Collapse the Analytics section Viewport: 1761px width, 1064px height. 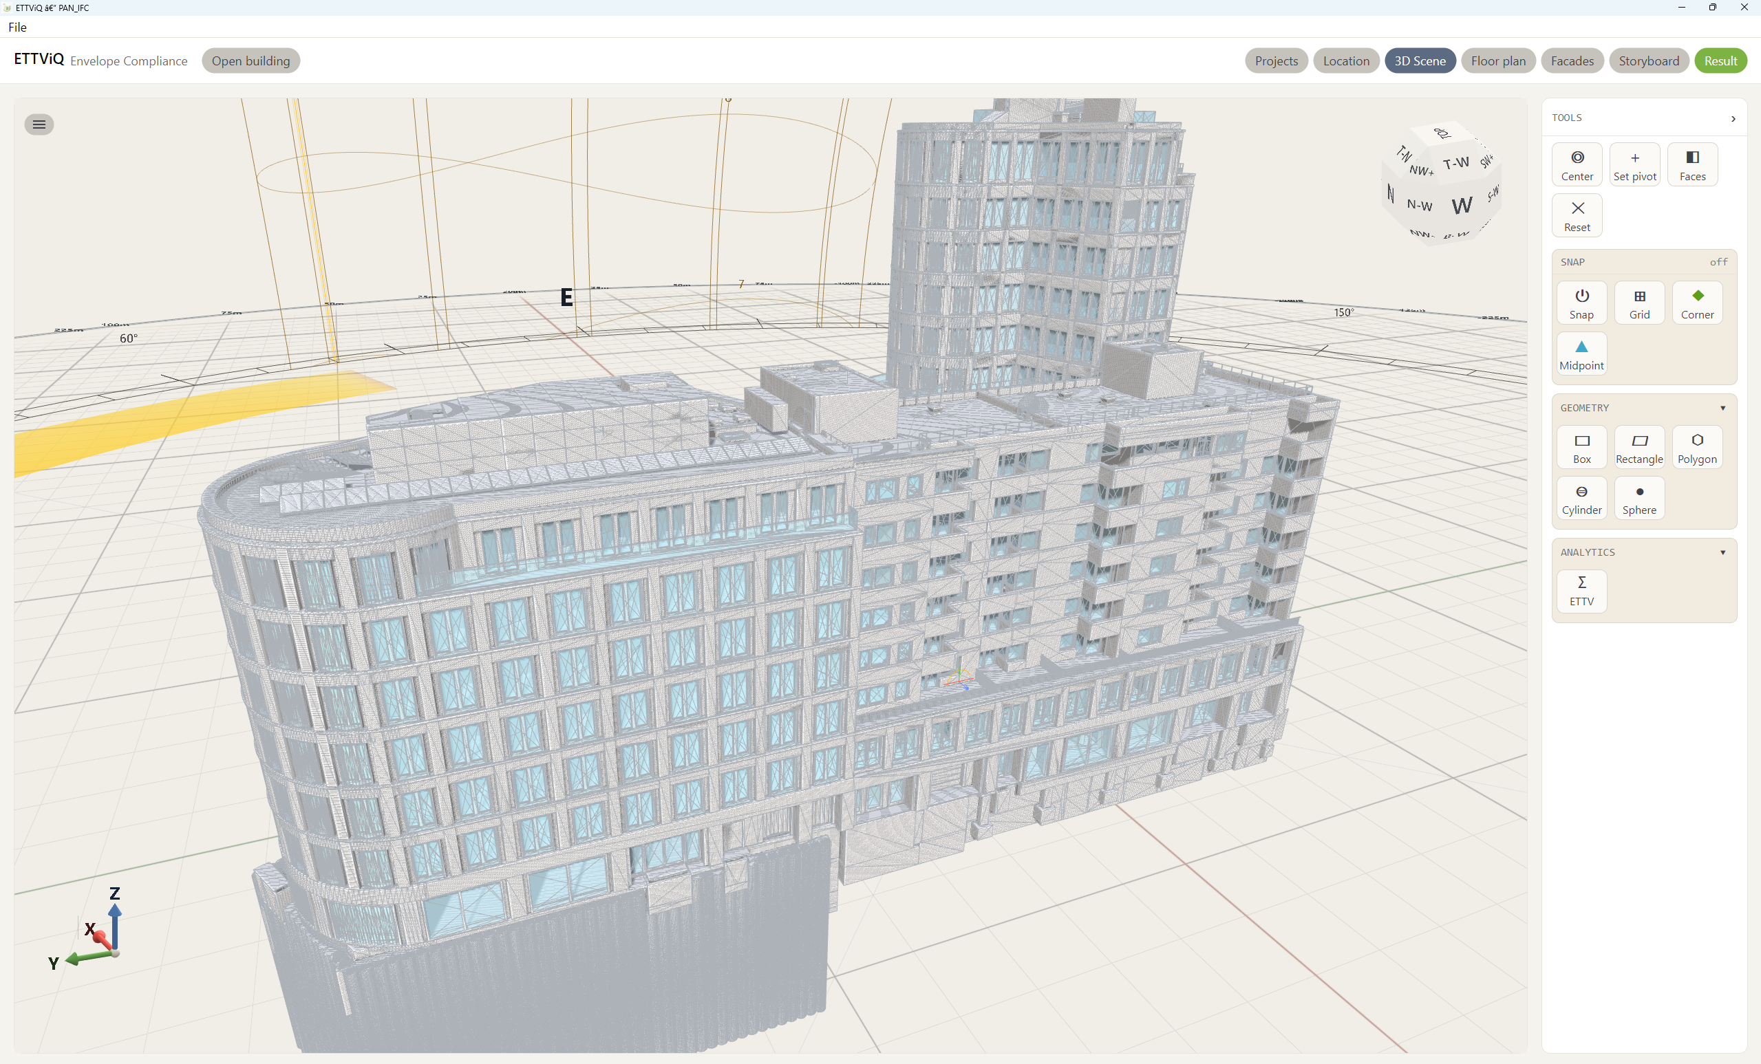click(1722, 552)
